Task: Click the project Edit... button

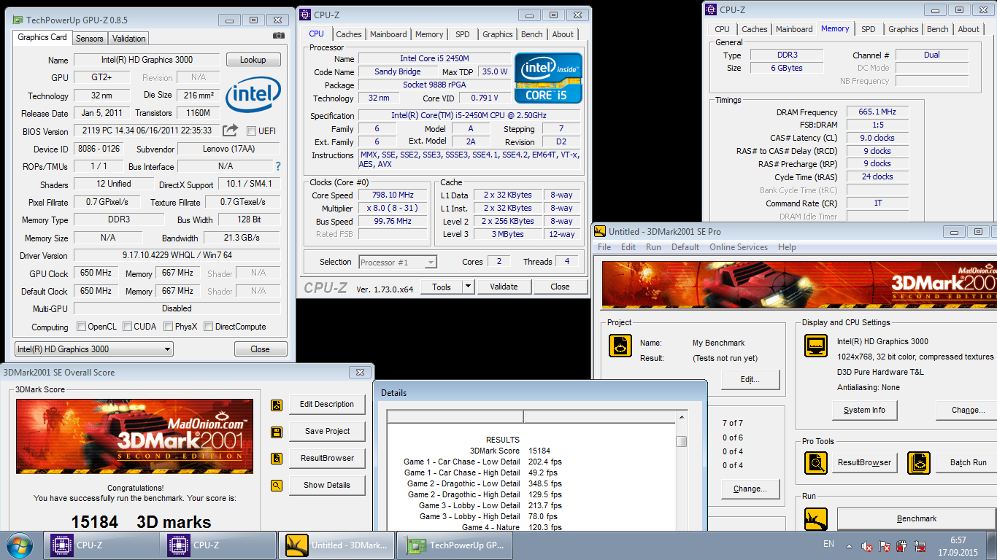Action: click(750, 380)
